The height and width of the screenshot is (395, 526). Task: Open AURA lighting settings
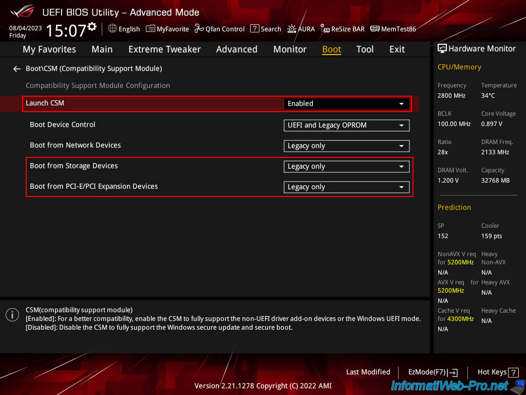click(301, 29)
